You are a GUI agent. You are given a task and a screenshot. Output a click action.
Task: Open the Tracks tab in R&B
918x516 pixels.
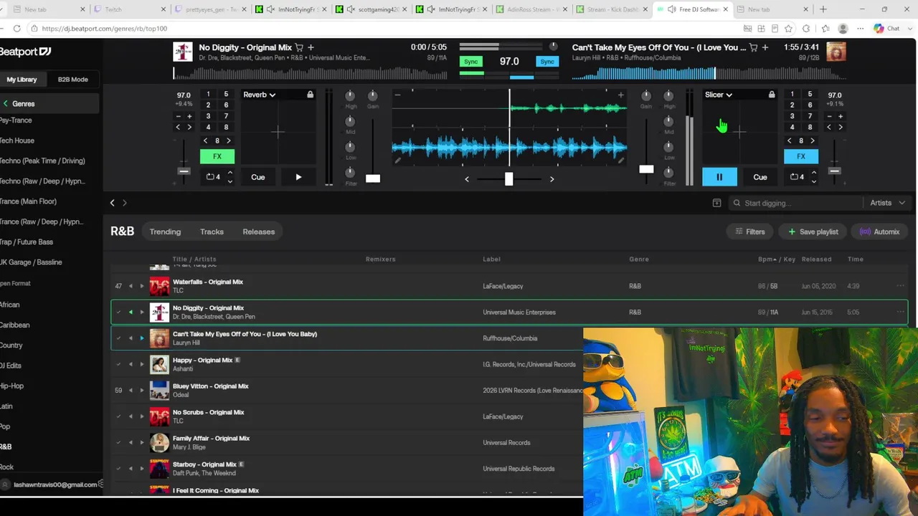tap(212, 231)
